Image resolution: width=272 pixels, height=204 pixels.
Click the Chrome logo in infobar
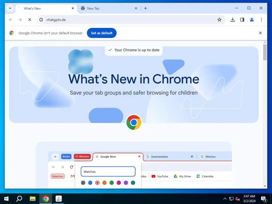click(x=12, y=33)
